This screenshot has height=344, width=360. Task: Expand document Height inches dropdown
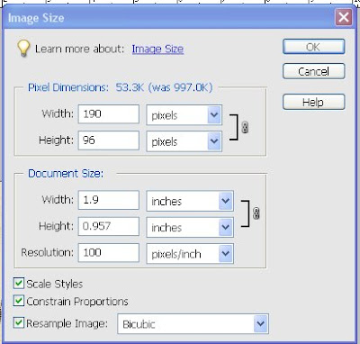point(190,227)
